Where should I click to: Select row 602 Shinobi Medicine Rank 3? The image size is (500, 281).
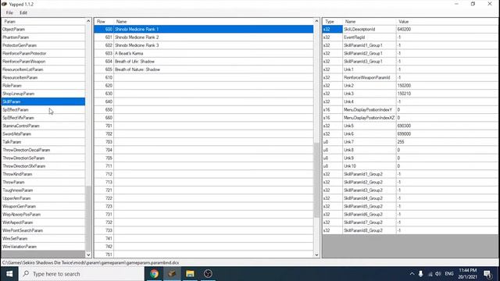(x=204, y=45)
